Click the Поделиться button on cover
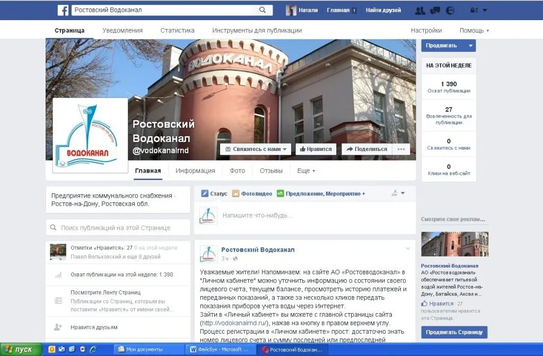Viewport: 543px width, 356px height. pos(367,149)
